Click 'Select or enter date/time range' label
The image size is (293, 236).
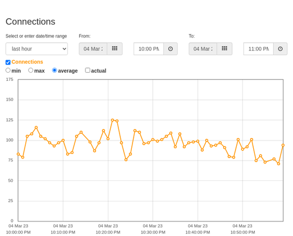tap(36, 36)
